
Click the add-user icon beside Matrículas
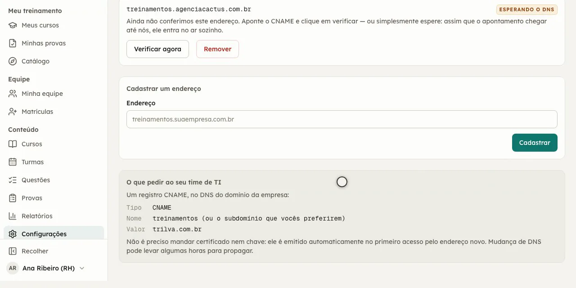point(13,112)
